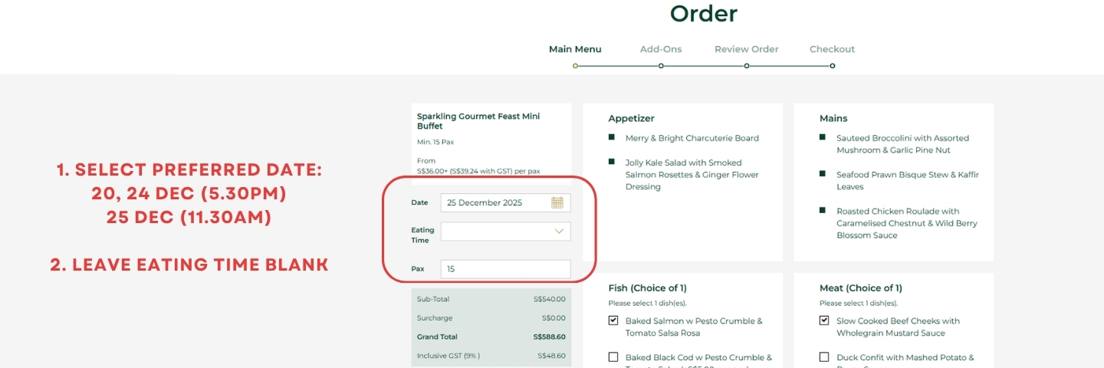
Task: Uncheck Slow Cooked Beef Cheeks option
Action: (x=824, y=321)
